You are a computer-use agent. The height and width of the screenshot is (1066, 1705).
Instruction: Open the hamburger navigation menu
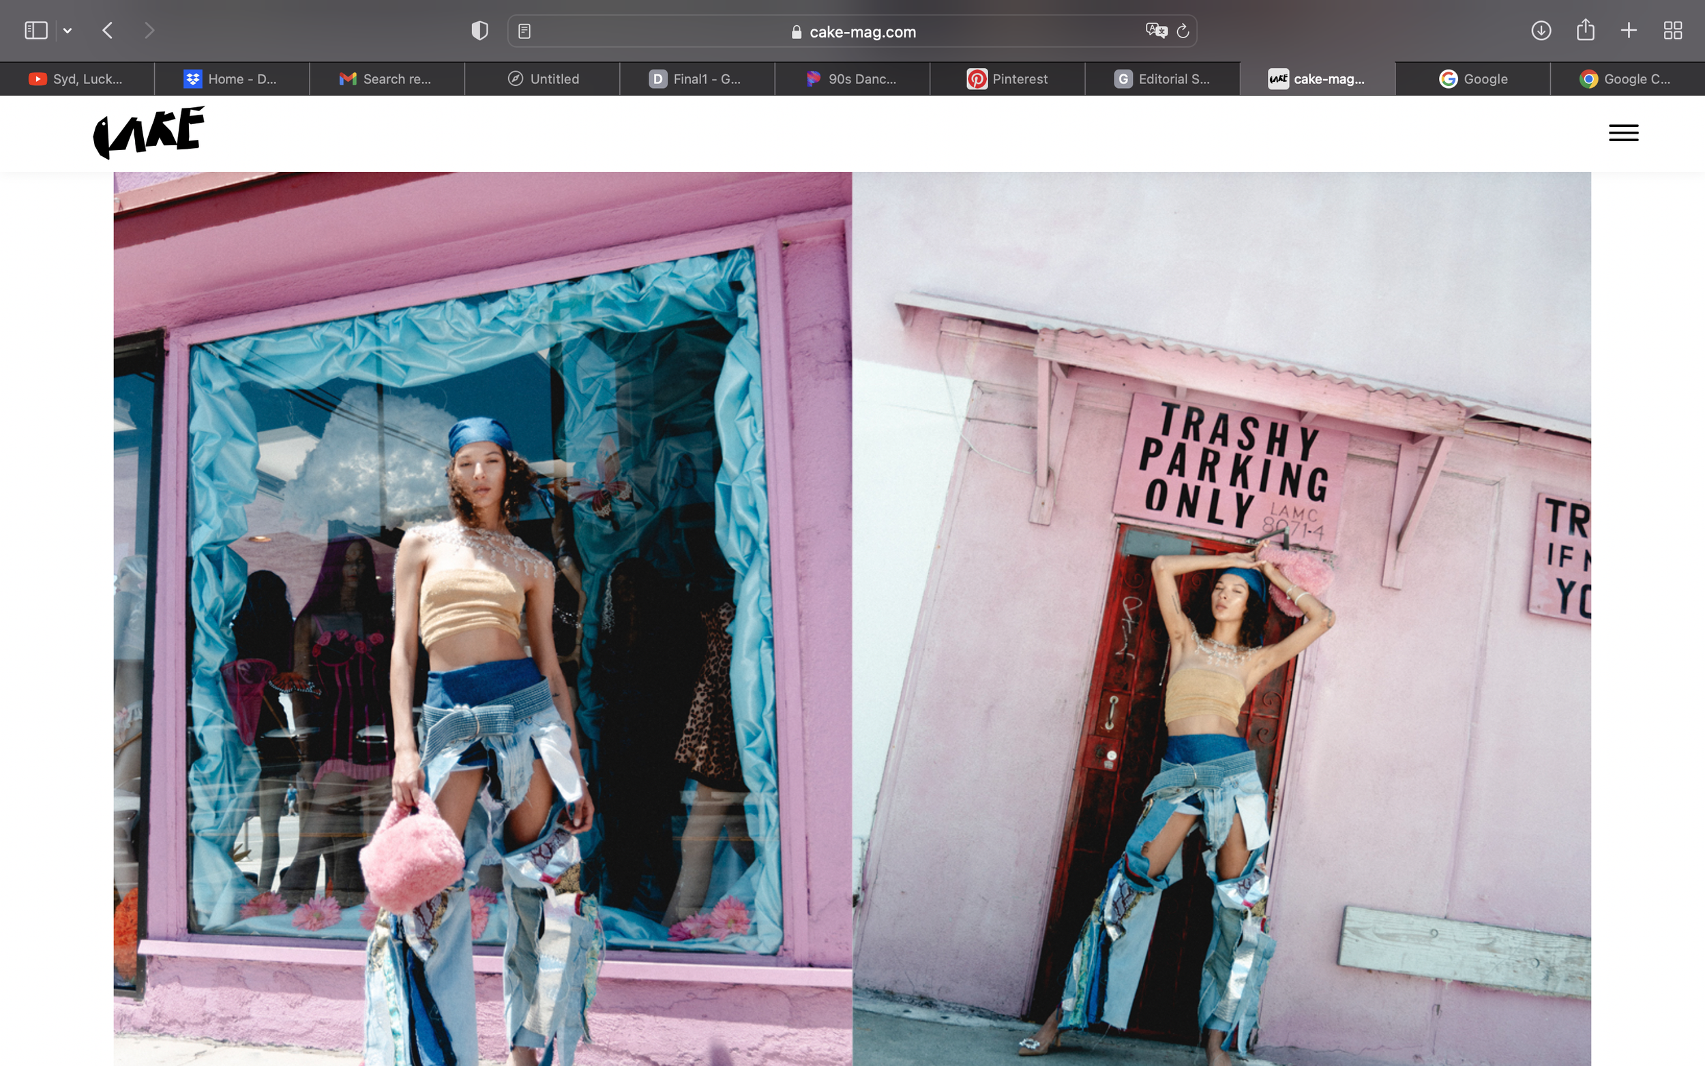(x=1623, y=132)
